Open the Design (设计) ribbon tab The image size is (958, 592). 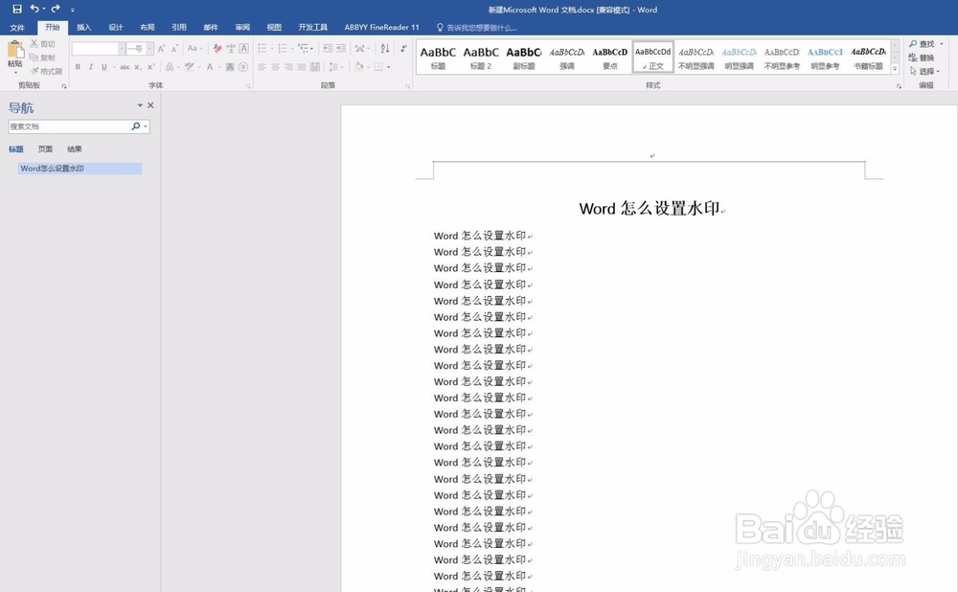pos(115,27)
